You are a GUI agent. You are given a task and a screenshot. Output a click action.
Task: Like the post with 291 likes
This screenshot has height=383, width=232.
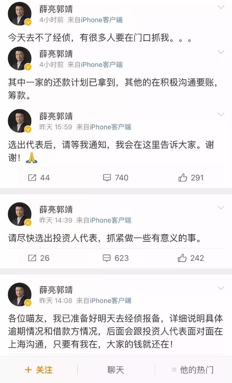click(x=183, y=178)
